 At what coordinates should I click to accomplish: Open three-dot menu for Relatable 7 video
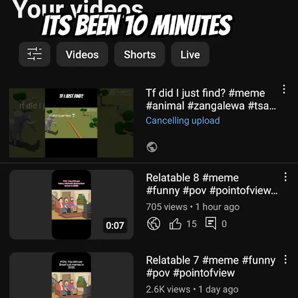[x=285, y=260]
